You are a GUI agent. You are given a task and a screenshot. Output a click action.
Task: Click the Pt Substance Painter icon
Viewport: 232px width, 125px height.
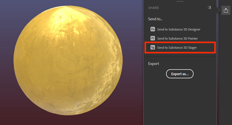[153, 38]
